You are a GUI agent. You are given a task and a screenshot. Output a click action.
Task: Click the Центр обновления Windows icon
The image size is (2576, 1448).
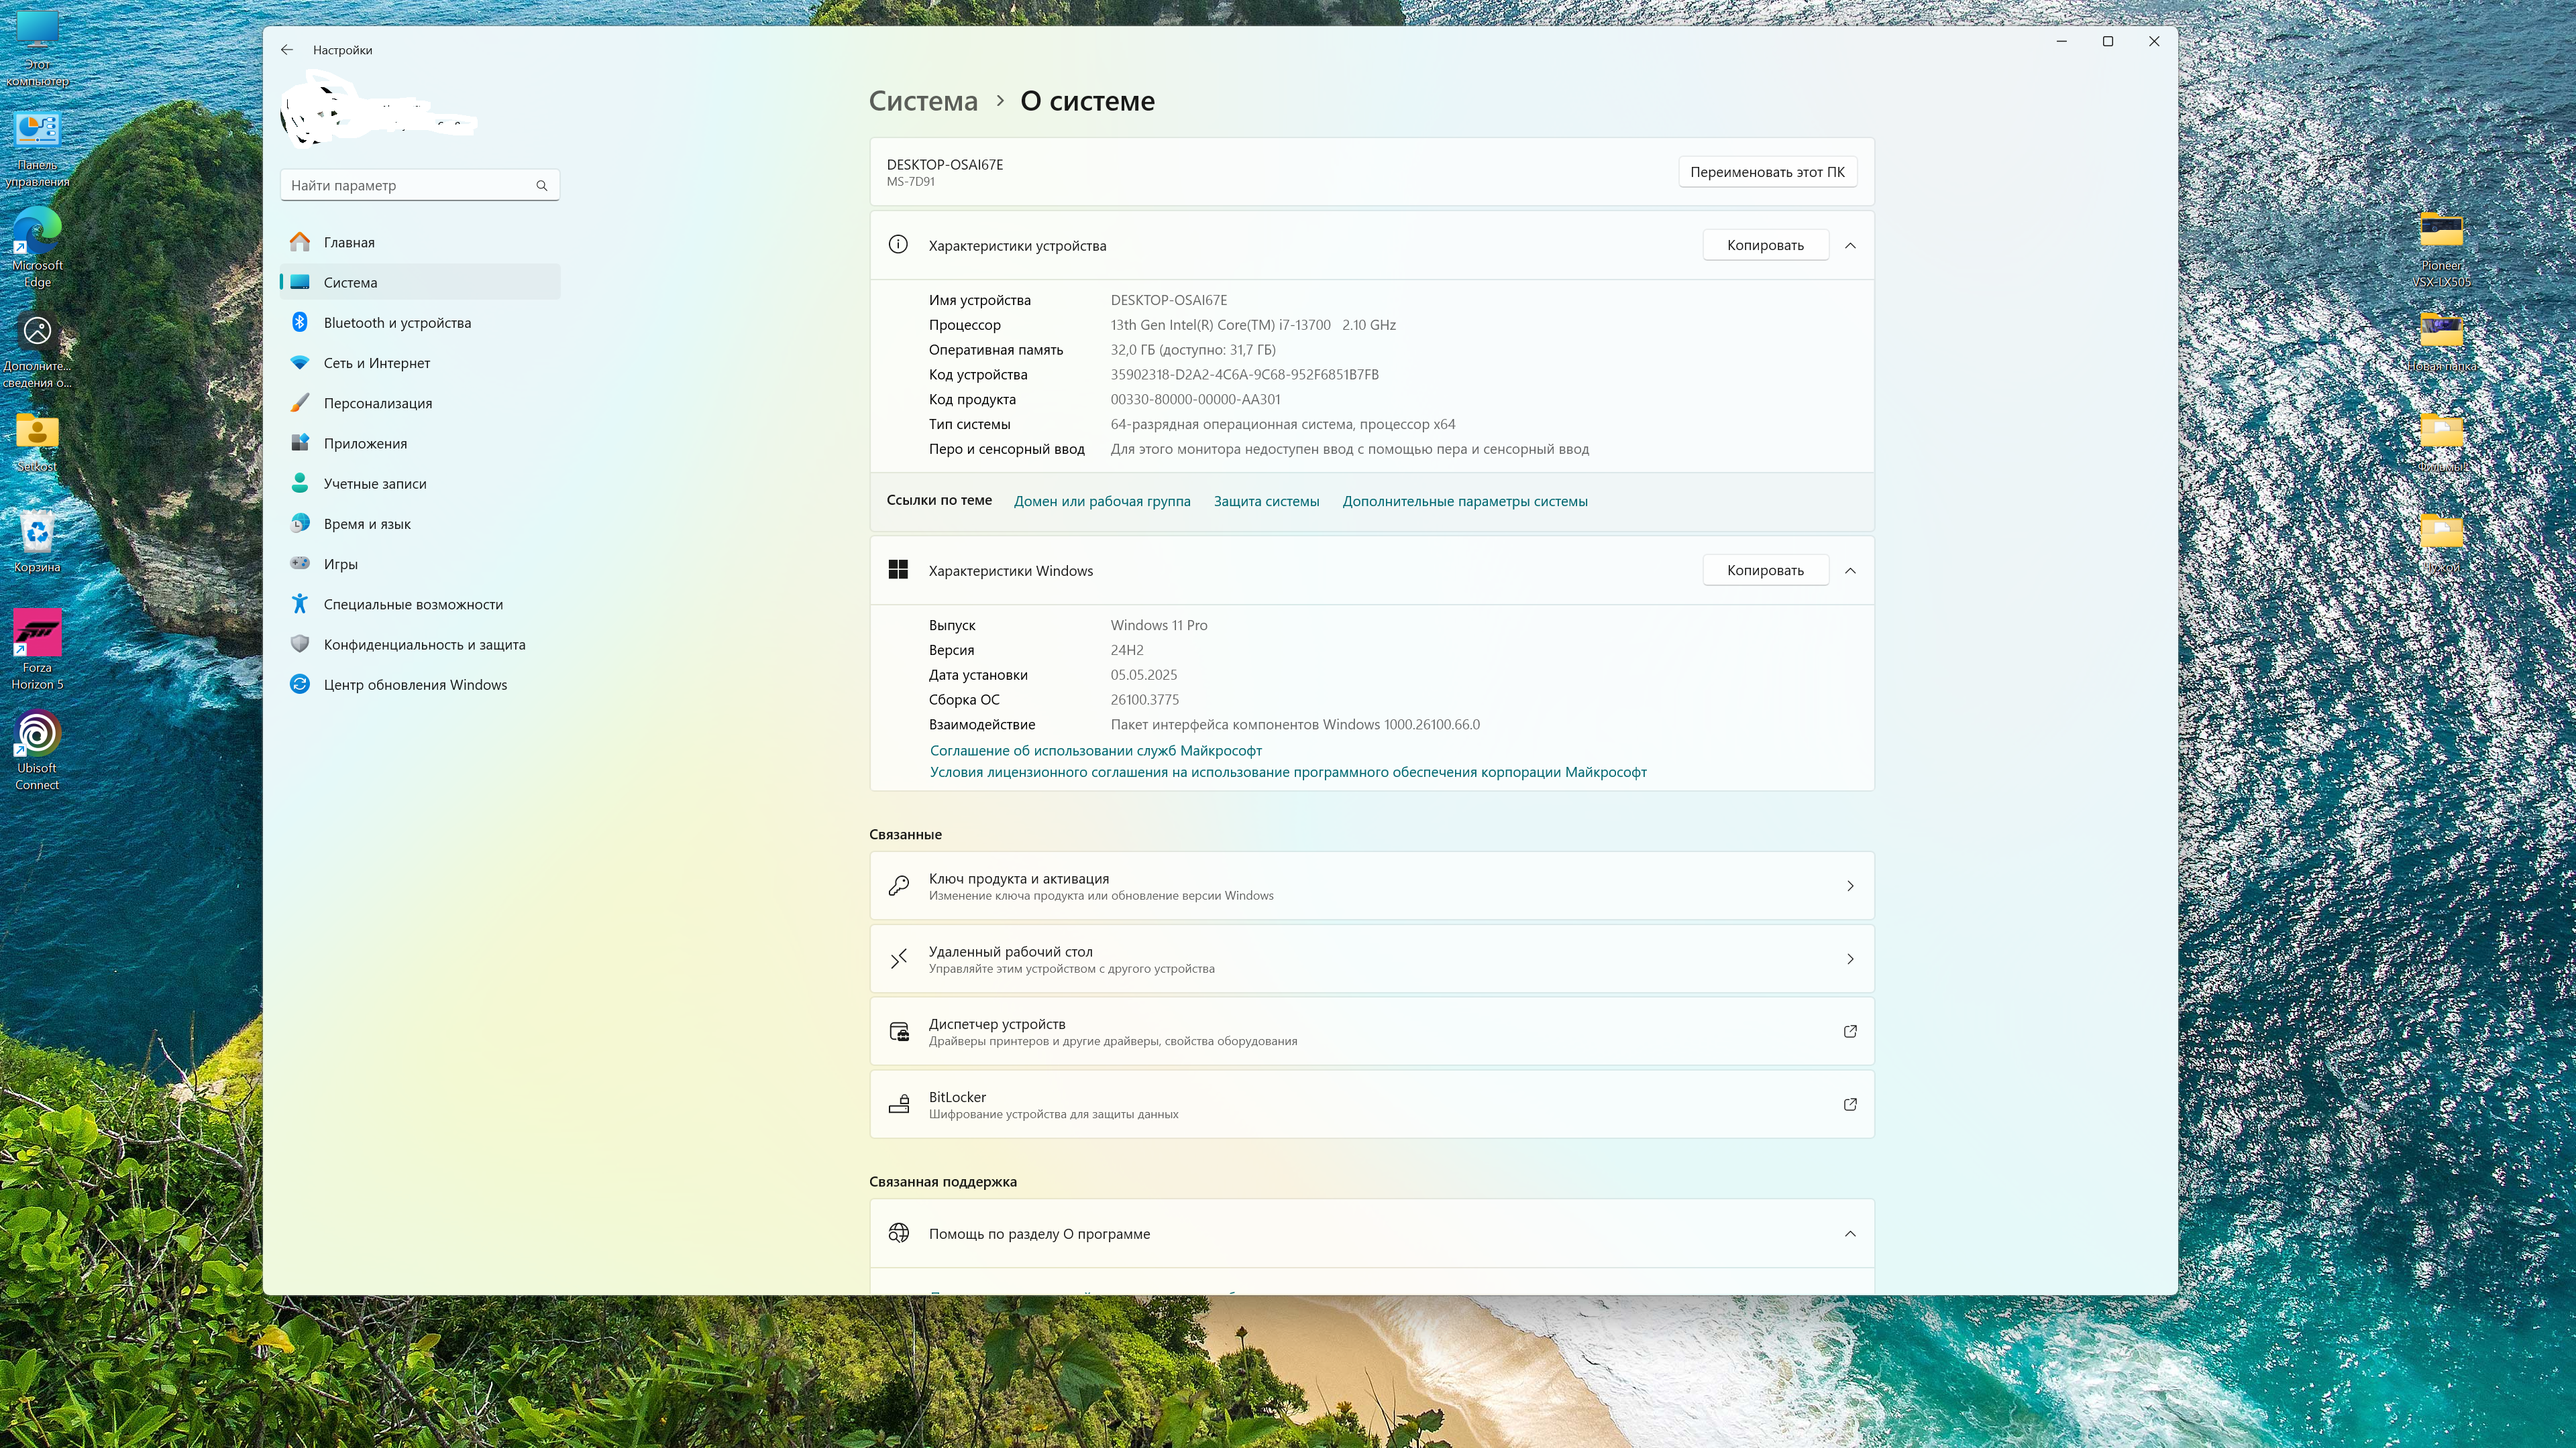pyautogui.click(x=300, y=684)
